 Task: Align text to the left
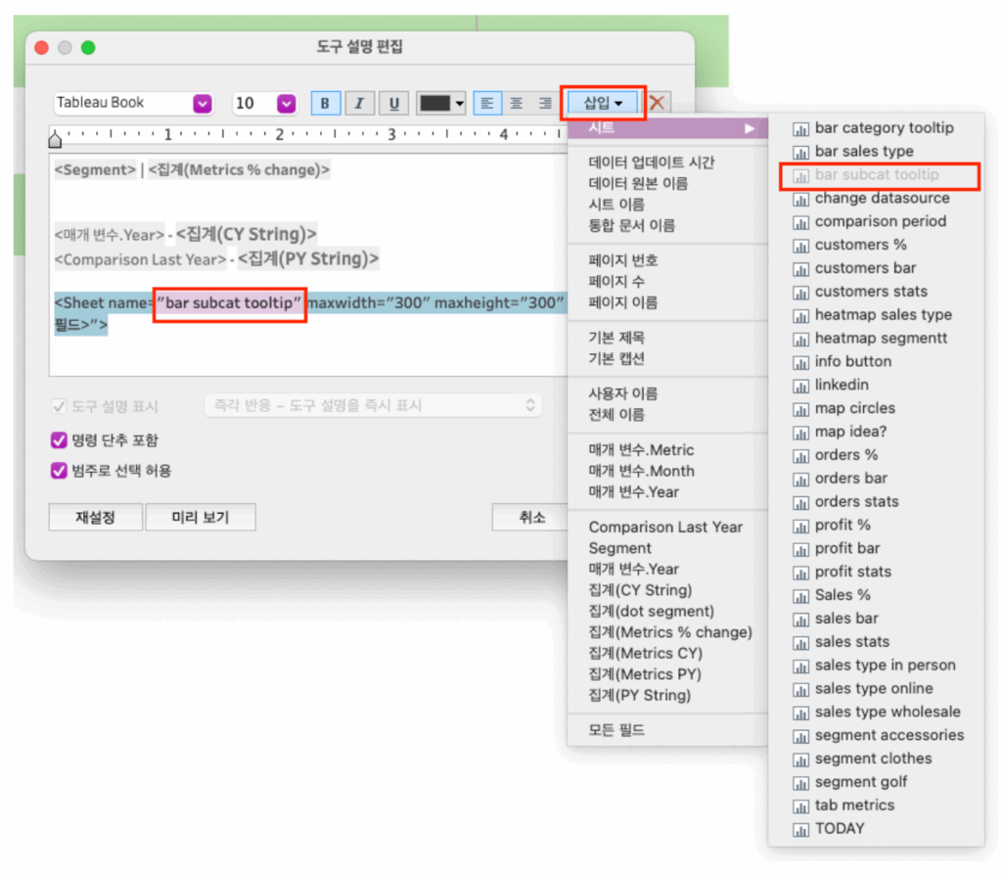[487, 104]
